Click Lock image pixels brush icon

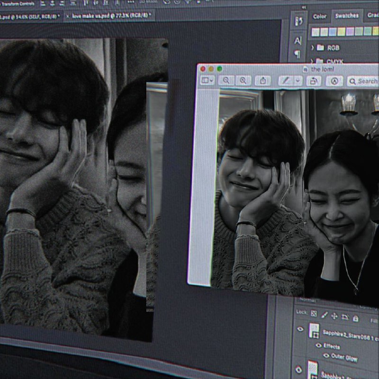[x=325, y=315]
